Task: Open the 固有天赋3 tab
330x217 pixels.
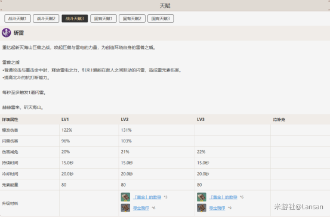Action: pos(161,18)
